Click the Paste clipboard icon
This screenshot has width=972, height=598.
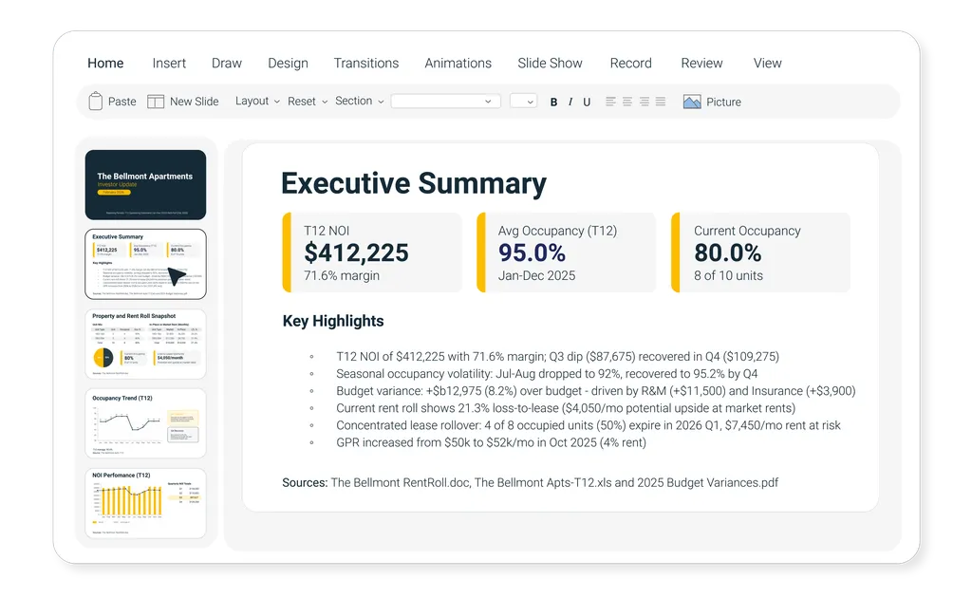click(96, 102)
